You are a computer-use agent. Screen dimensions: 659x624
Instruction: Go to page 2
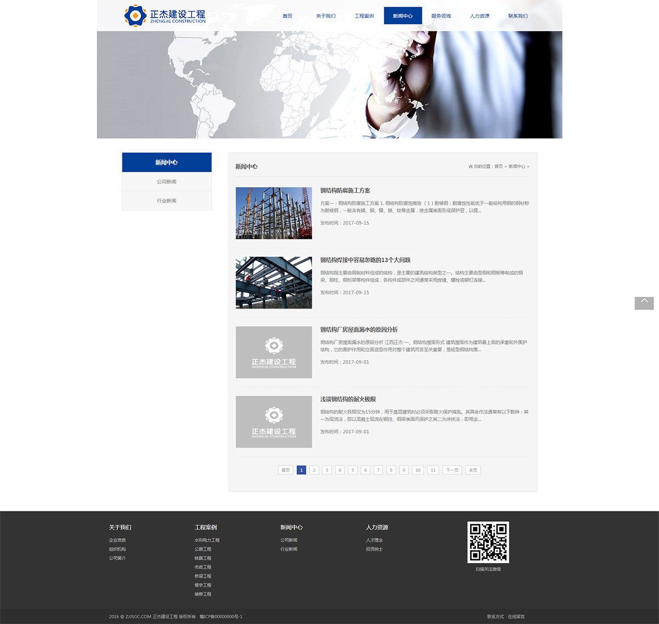click(314, 470)
